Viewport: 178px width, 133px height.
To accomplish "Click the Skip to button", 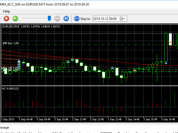I will click(x=82, y=19).
